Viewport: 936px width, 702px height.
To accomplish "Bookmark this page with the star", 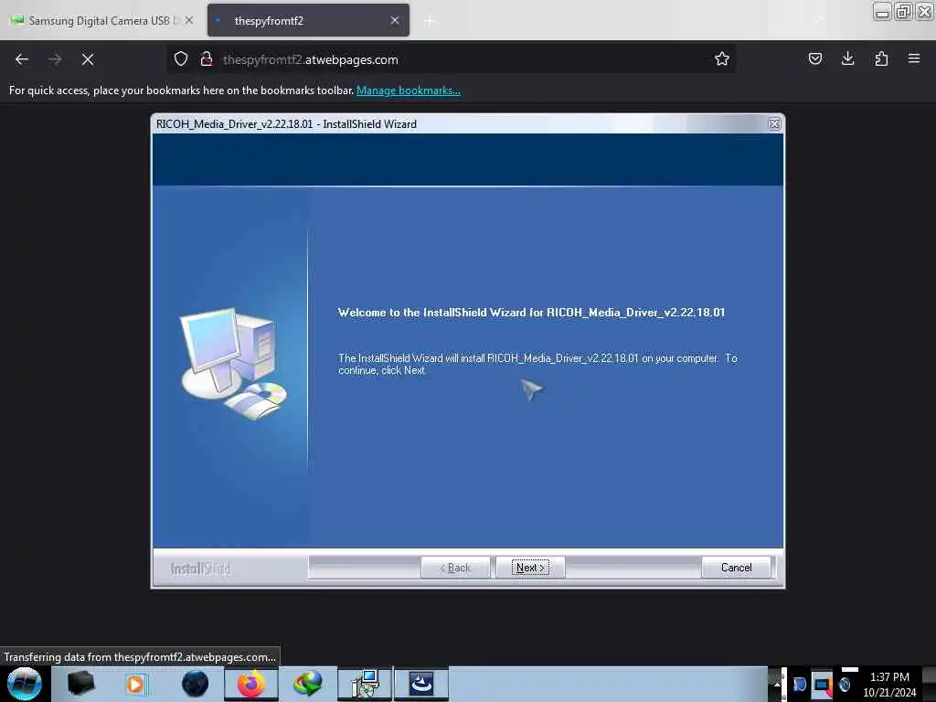I will click(722, 58).
